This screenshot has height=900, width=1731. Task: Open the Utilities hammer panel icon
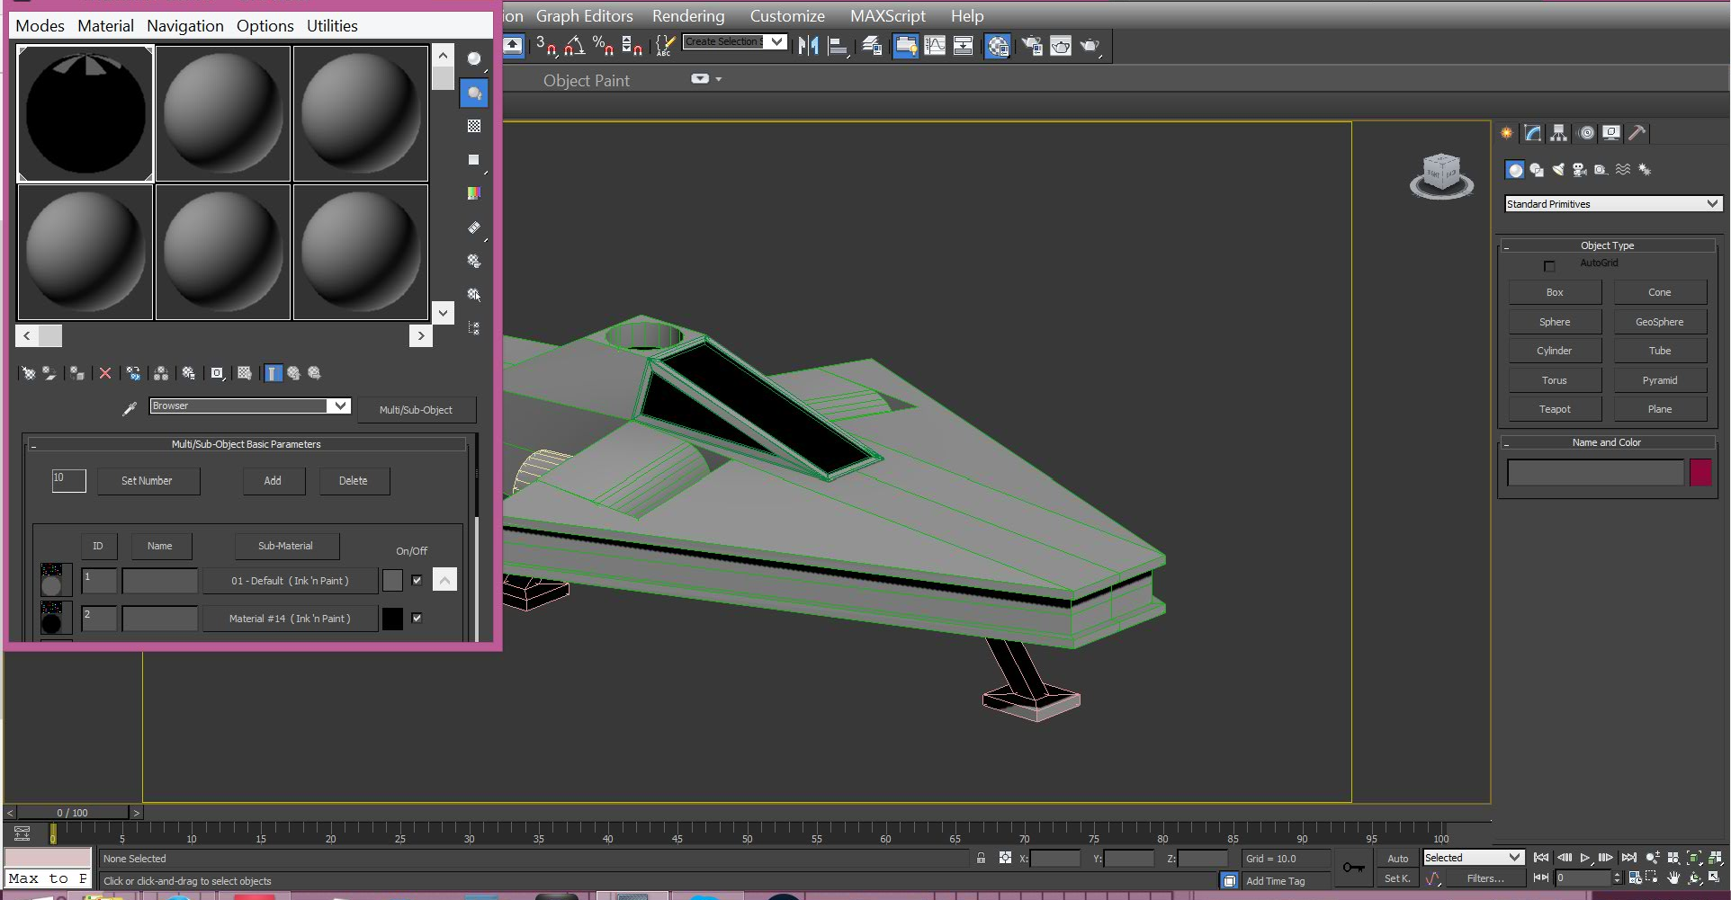pos(1637,133)
